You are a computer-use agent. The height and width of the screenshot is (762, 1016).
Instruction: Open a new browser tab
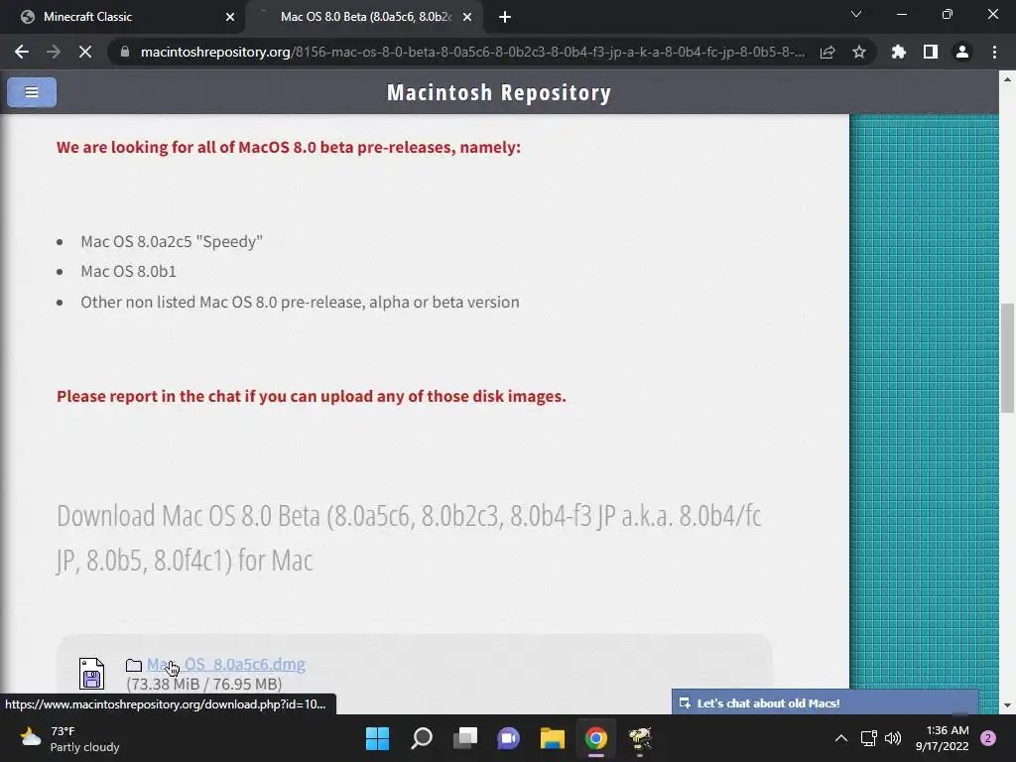505,17
